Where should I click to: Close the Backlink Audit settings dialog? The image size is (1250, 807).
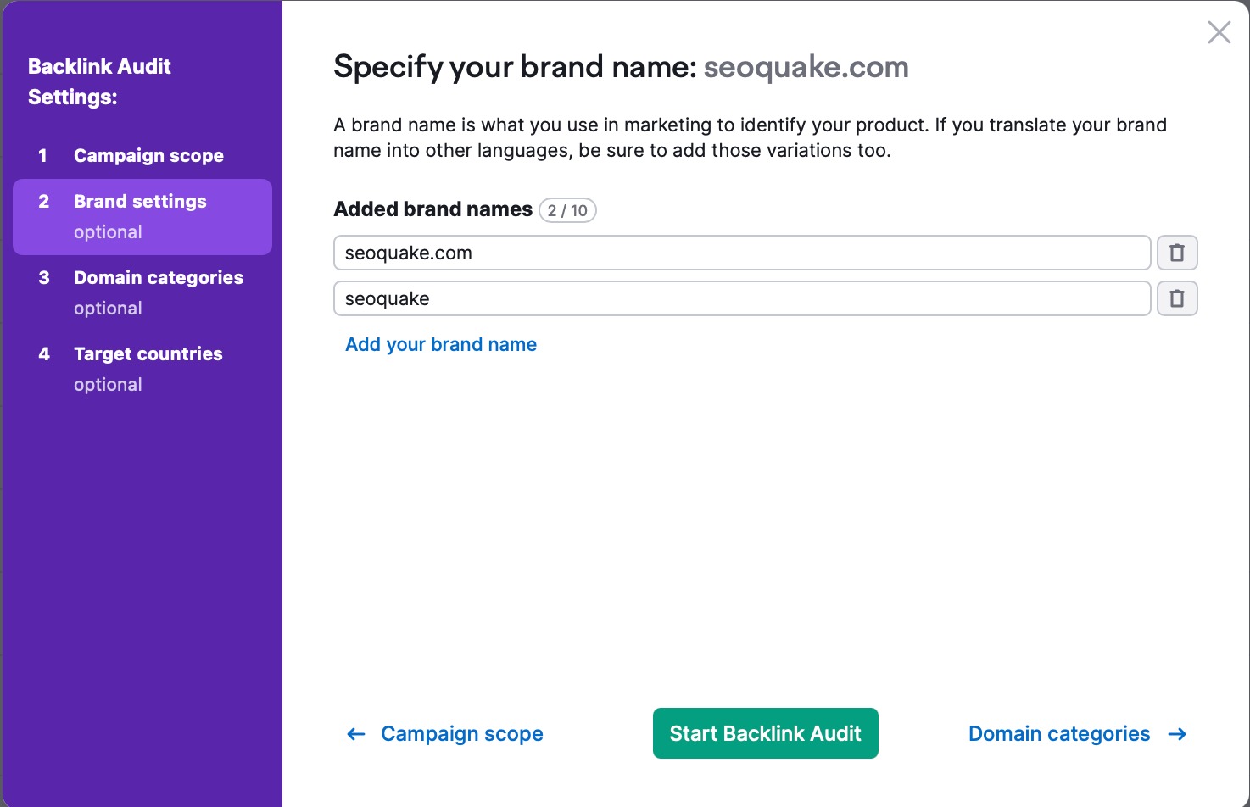pyautogui.click(x=1219, y=33)
